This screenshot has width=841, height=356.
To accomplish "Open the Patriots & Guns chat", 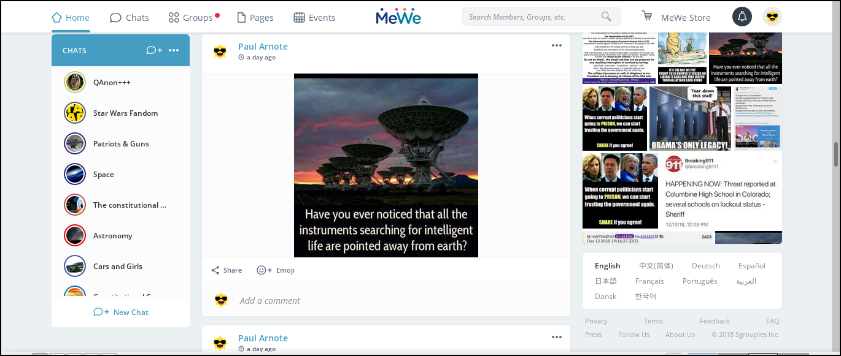I will tap(120, 143).
